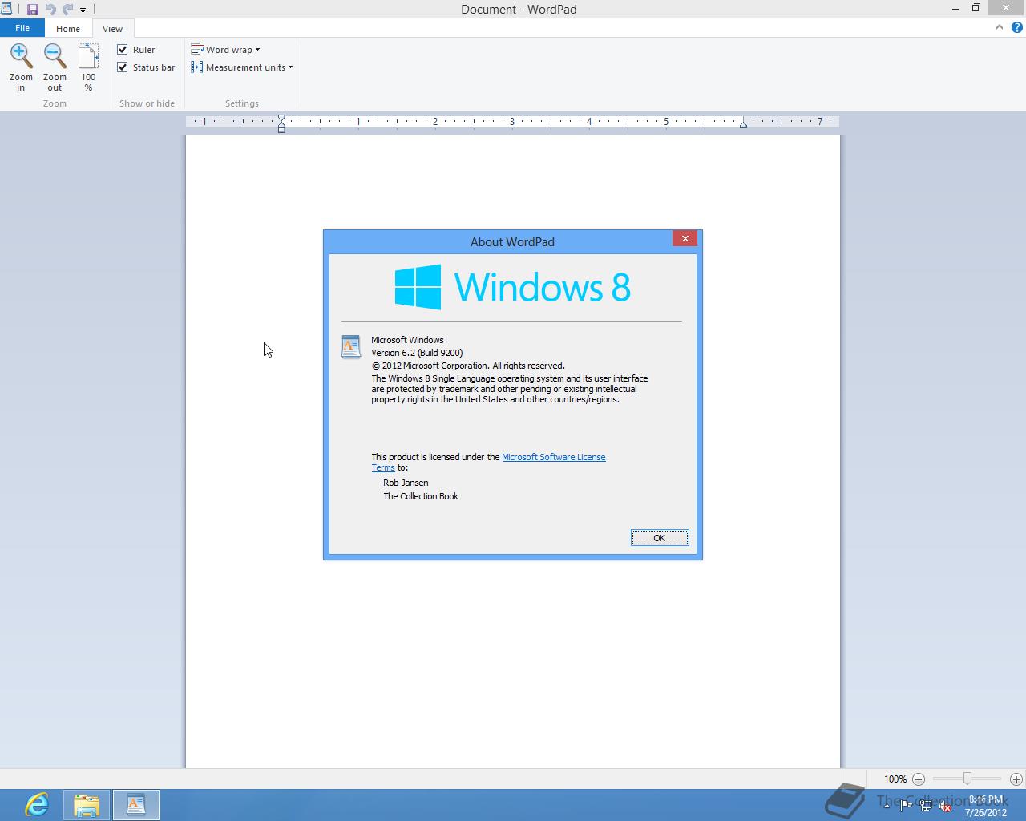Click OK in the About WordPad dialog

point(660,538)
